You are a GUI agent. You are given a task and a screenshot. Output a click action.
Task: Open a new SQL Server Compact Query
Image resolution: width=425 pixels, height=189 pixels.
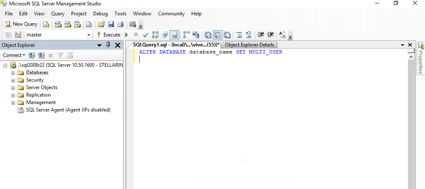tap(89, 24)
